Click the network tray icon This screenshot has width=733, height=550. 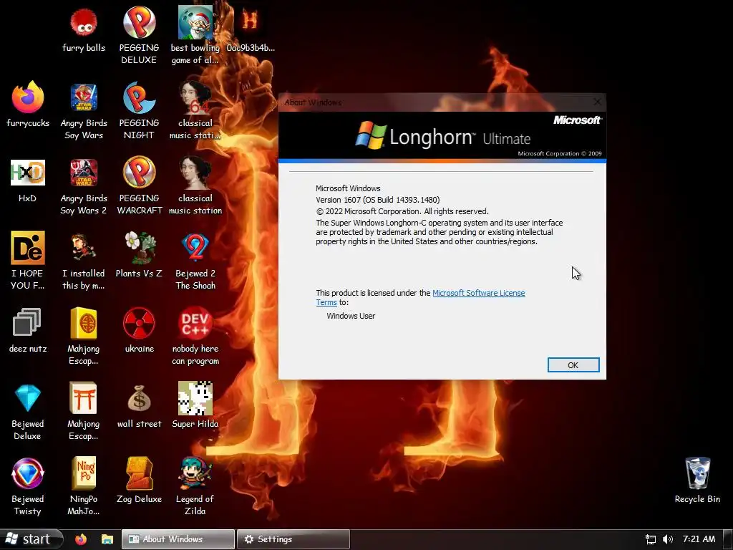coord(650,539)
